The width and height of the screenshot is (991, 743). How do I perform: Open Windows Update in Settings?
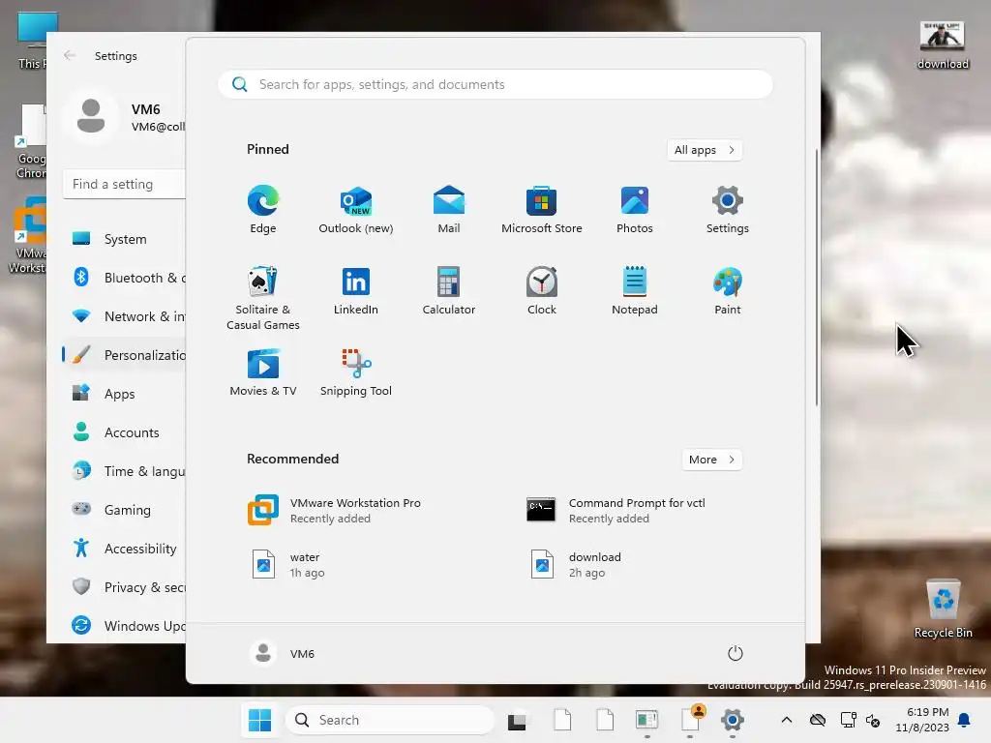[x=125, y=626]
